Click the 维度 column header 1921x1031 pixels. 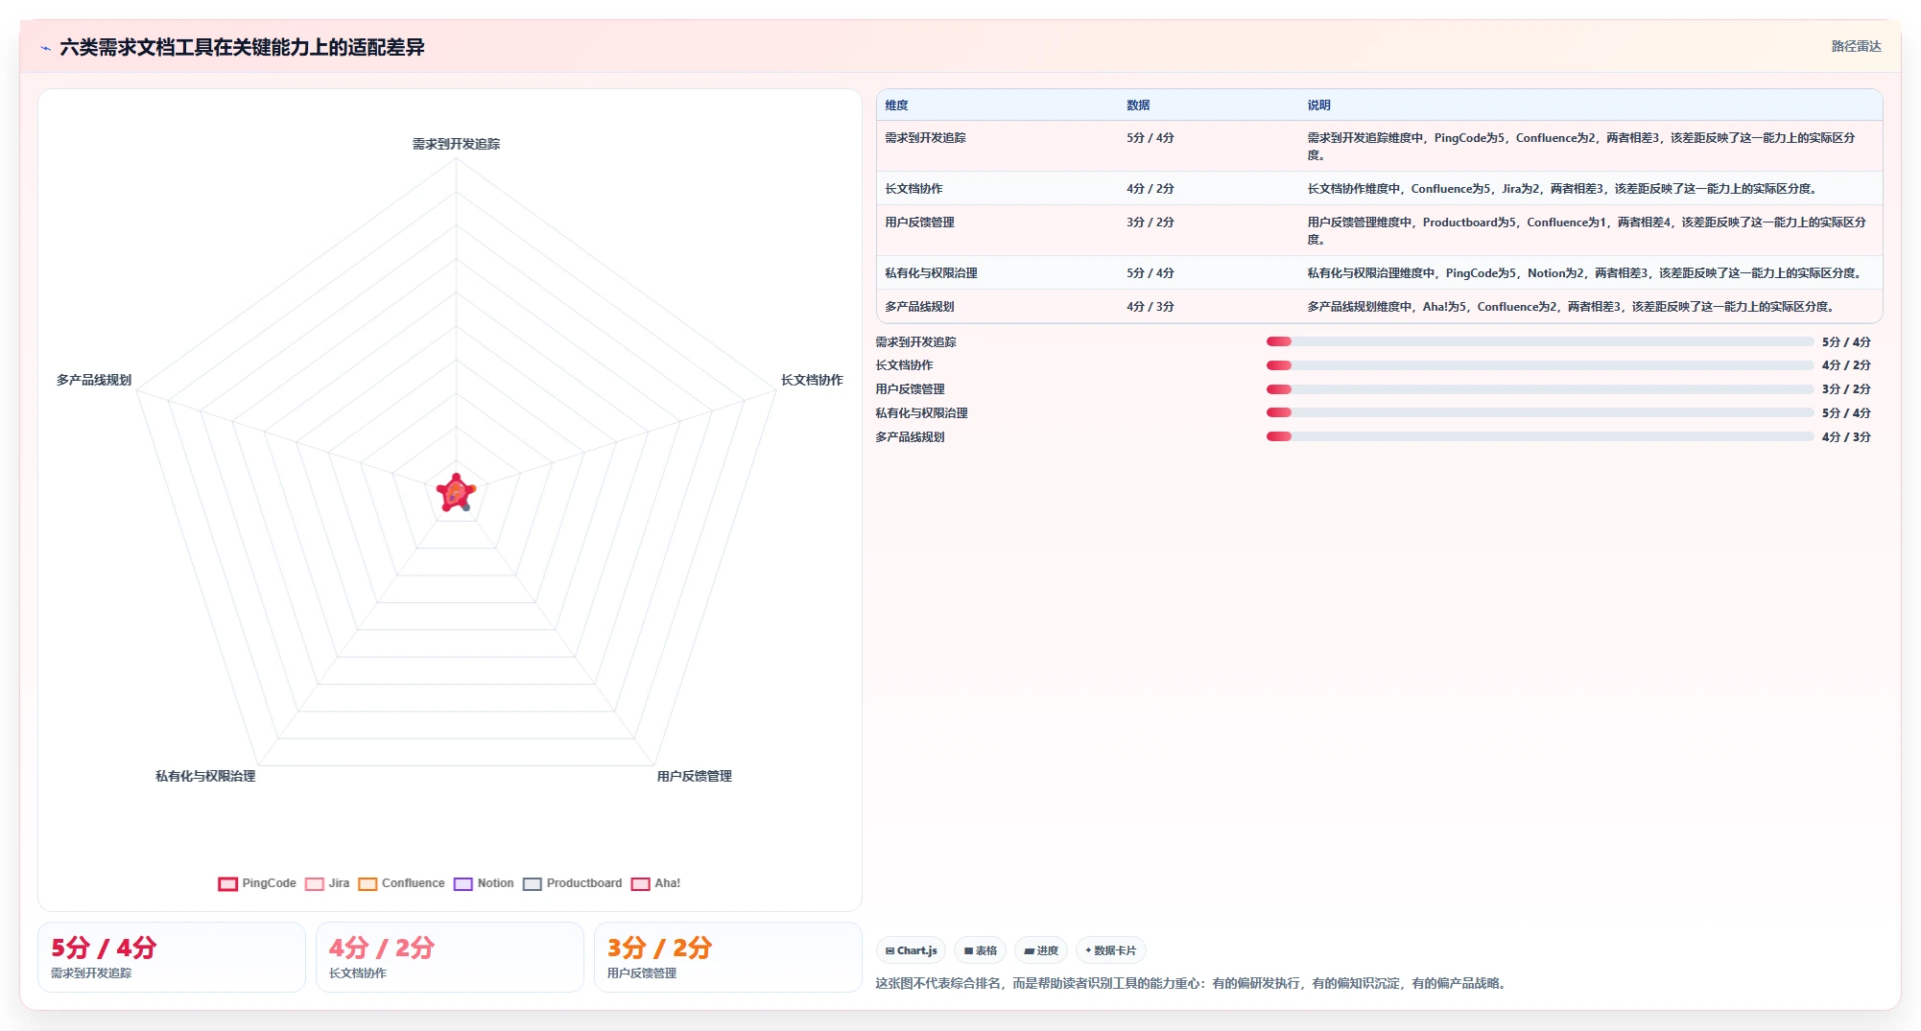[896, 105]
